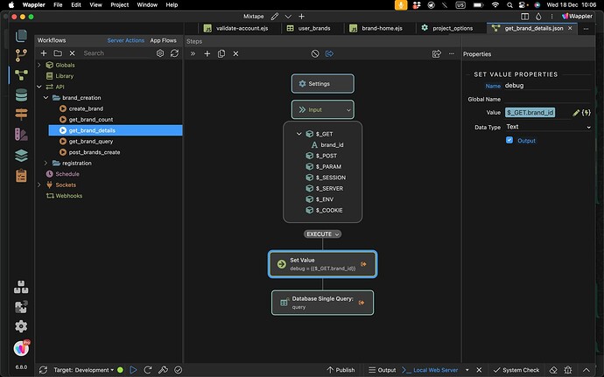Open the clipboard checklist sidebar icon
This screenshot has height=377, width=604.
pos(21,176)
